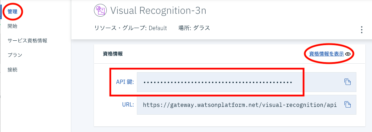Copy the API key to clipboard
Viewport: 372px width, 132px height.
click(347, 82)
